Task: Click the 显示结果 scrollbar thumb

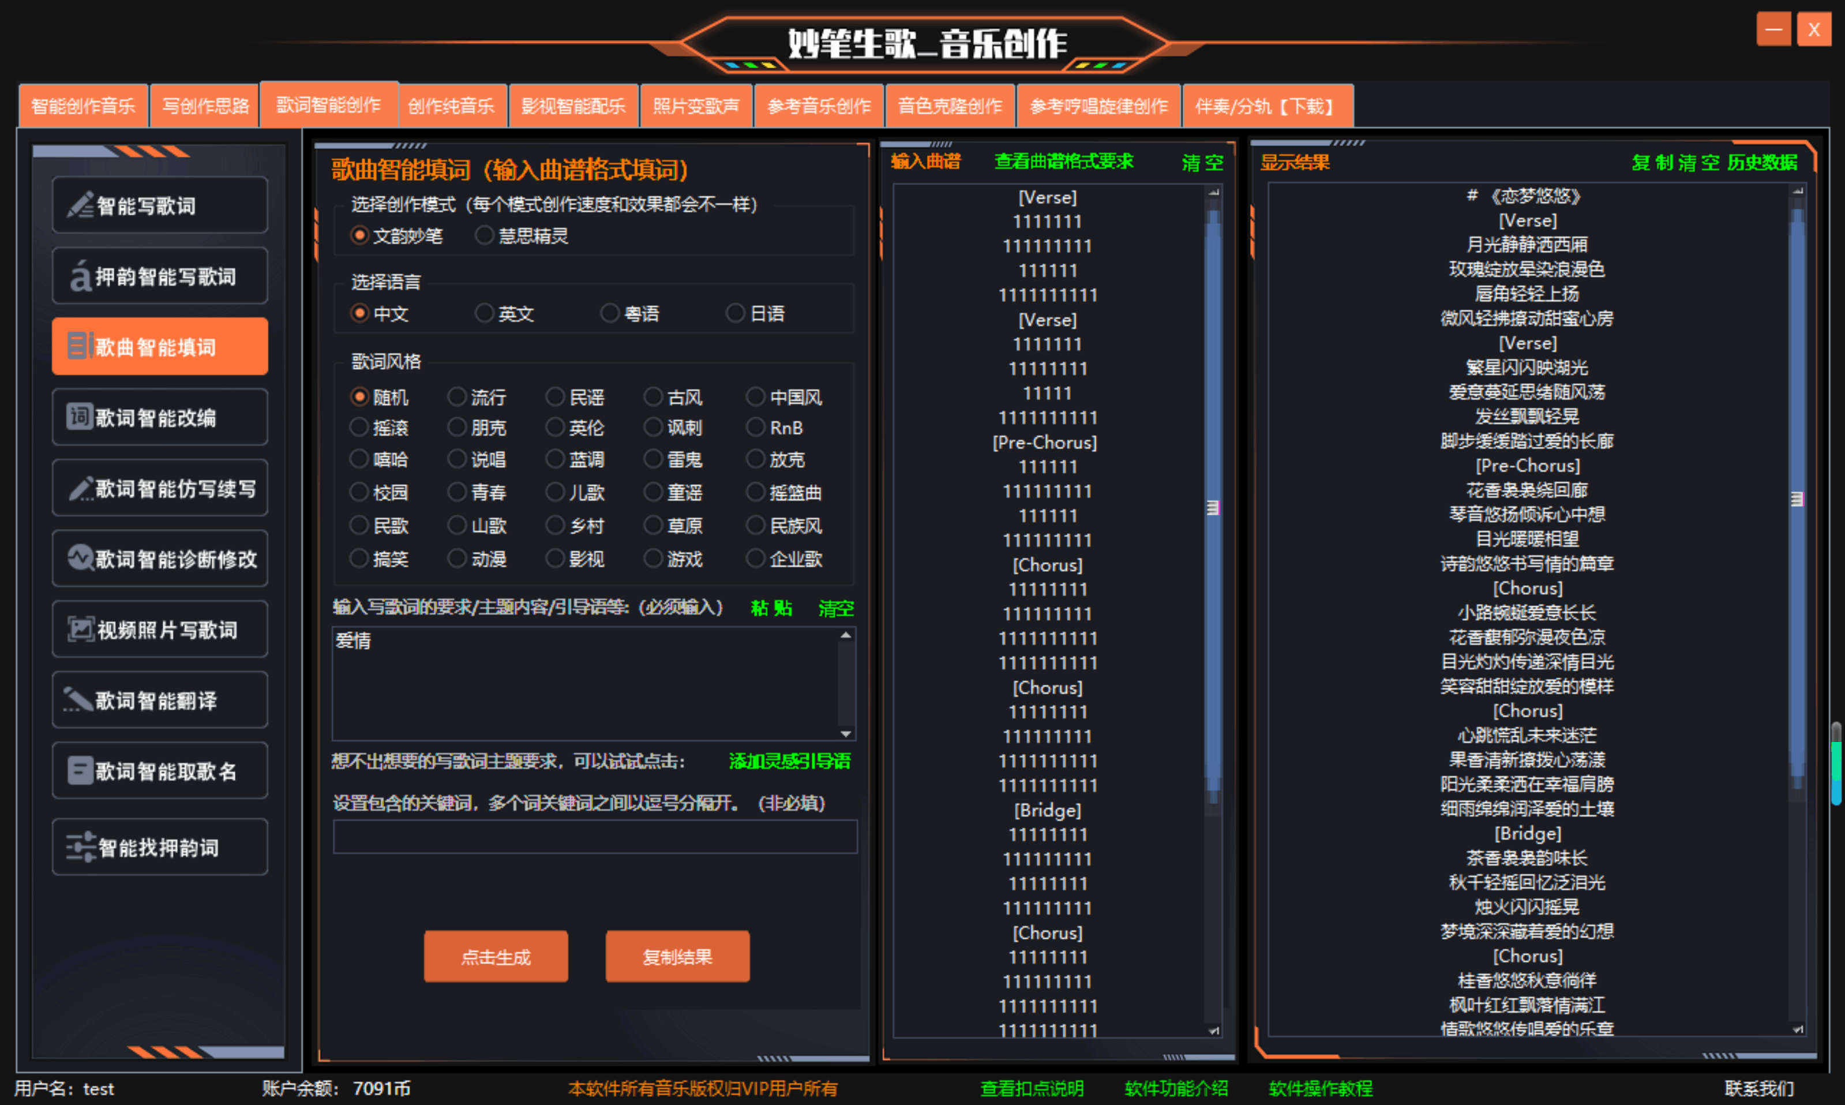Action: coord(1797,498)
